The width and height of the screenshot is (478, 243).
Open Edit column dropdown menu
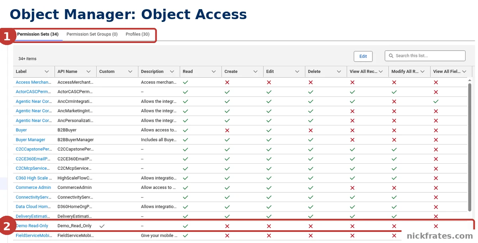click(297, 72)
